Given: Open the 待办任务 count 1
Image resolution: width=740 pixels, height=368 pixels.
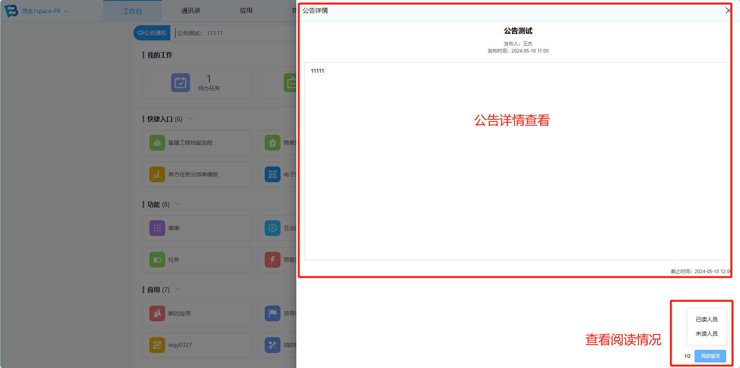Looking at the screenshot, I should 209,79.
